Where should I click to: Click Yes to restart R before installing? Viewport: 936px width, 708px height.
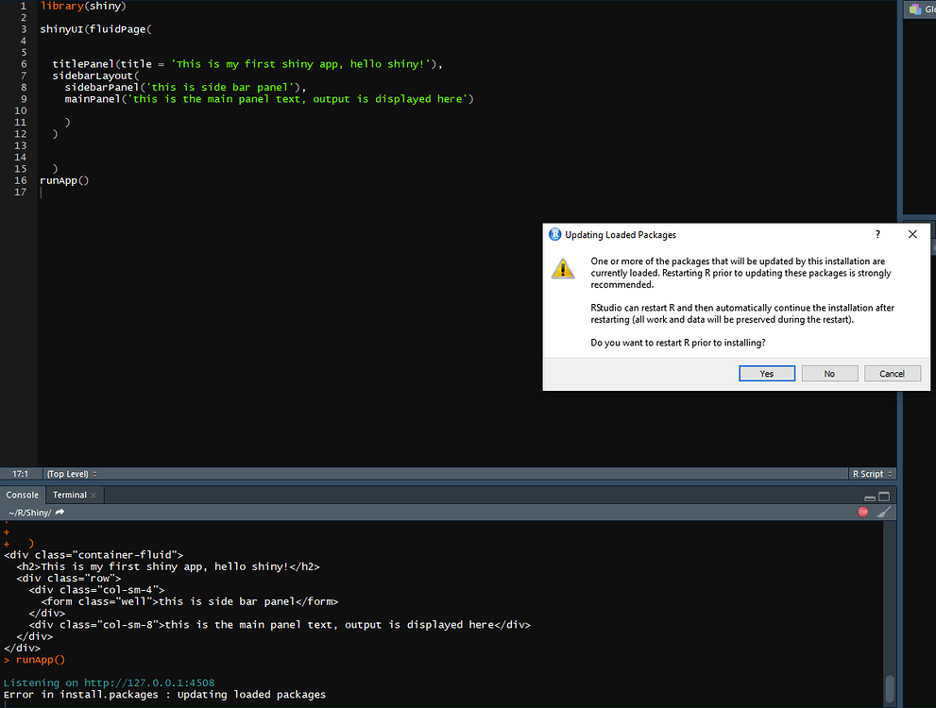point(766,373)
